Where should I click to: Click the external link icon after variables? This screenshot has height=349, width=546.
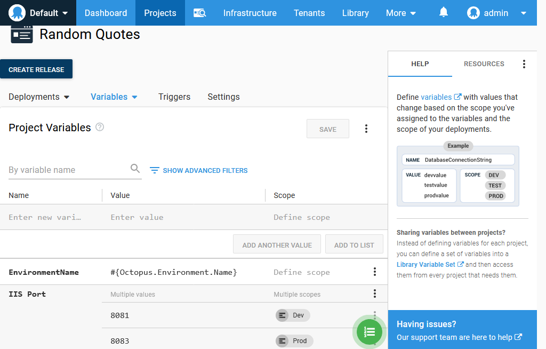point(457,97)
